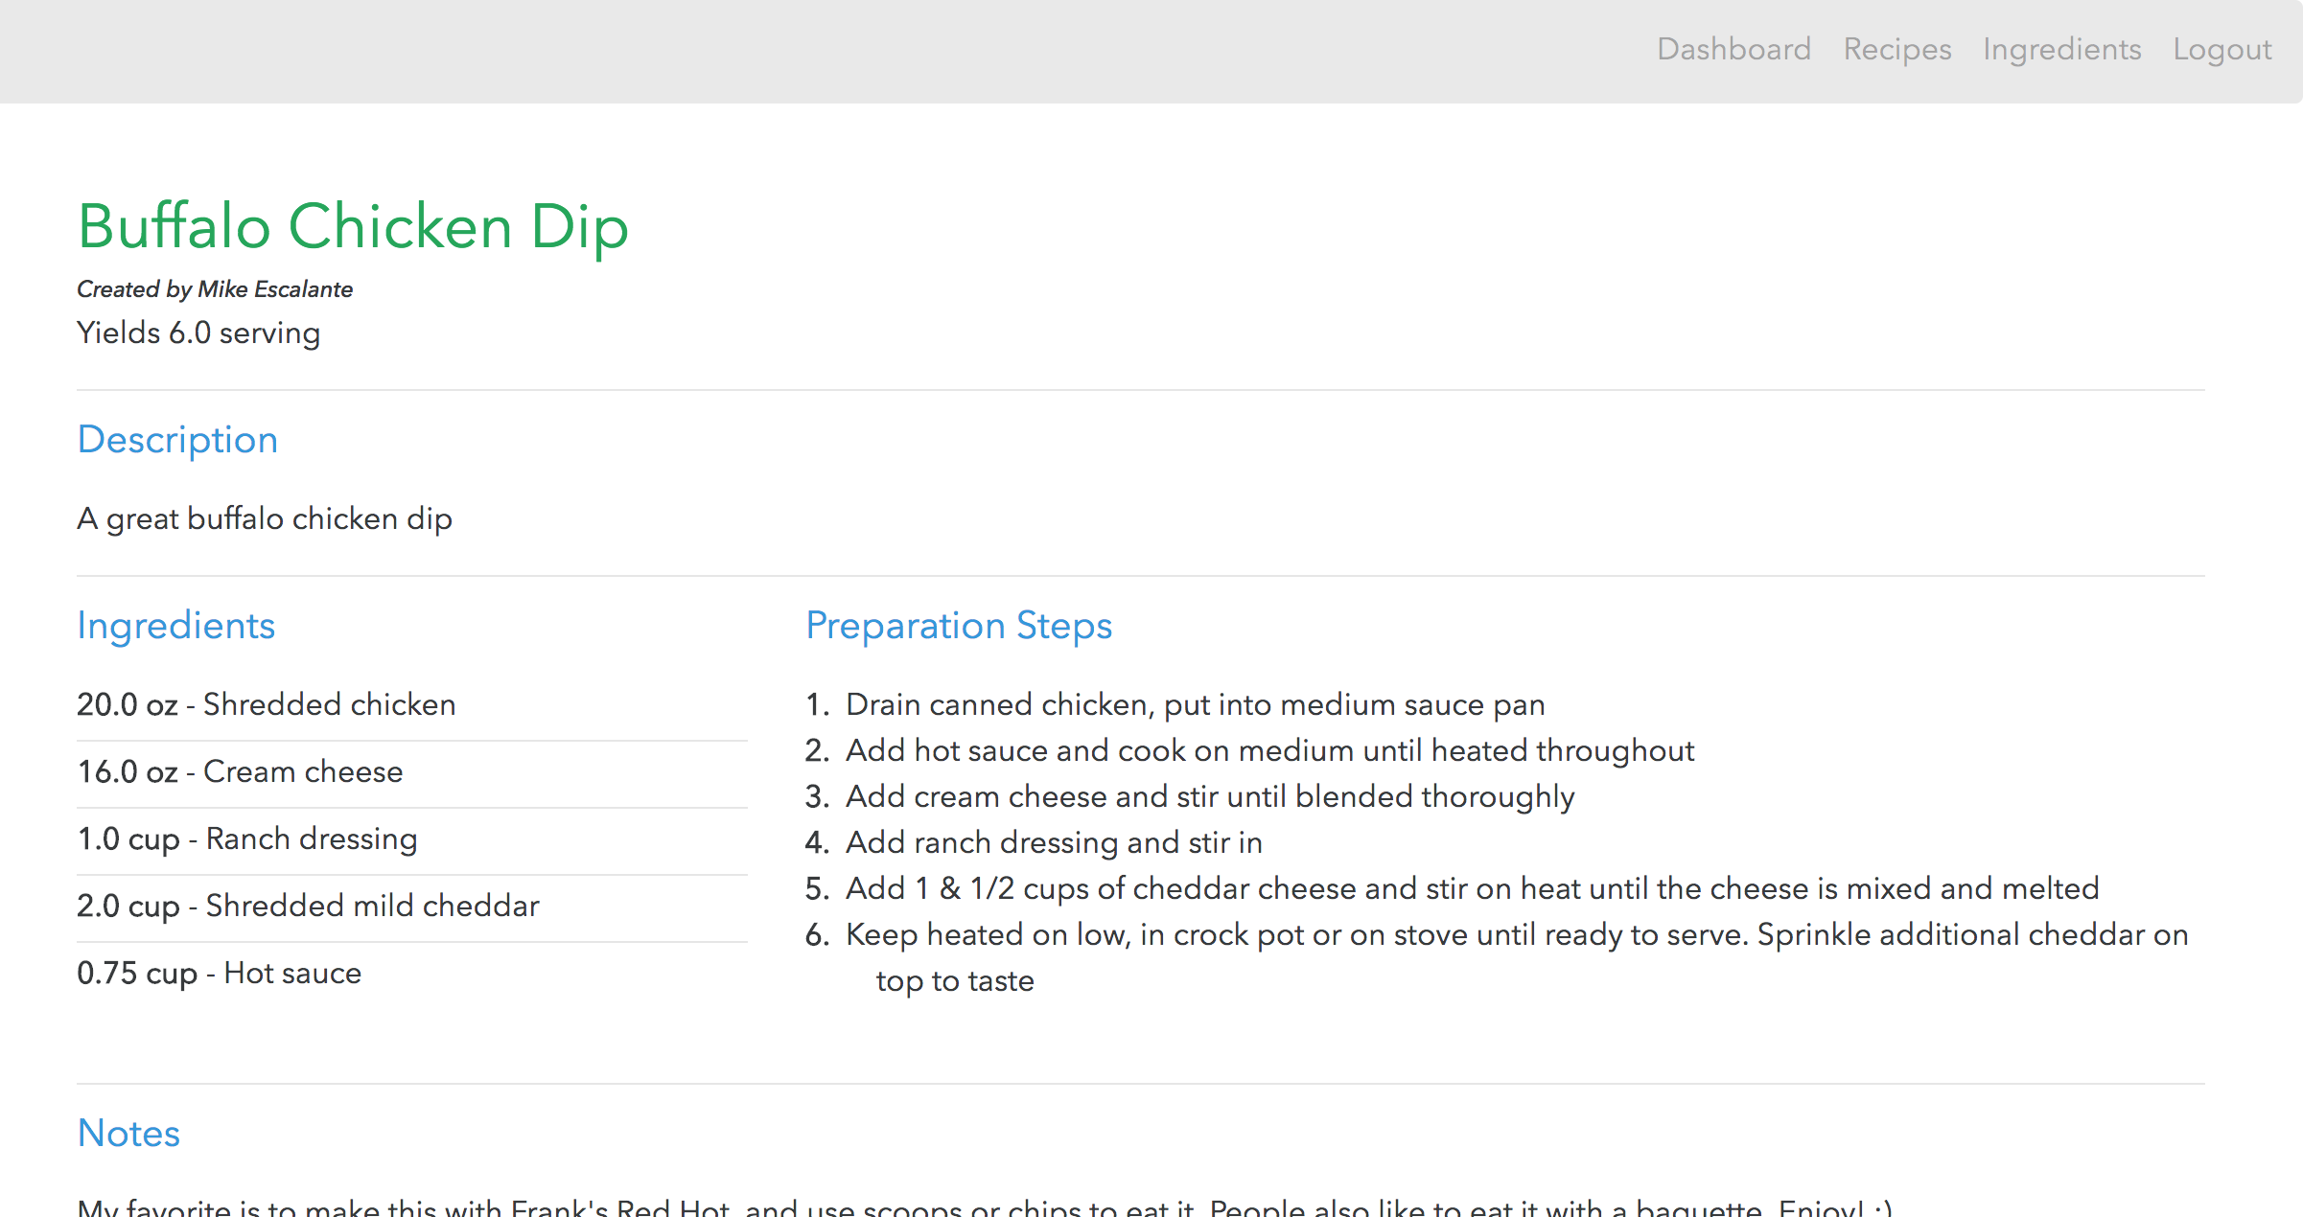
Task: Click the "Created by Mike Escalante" byline
Action: [215, 289]
